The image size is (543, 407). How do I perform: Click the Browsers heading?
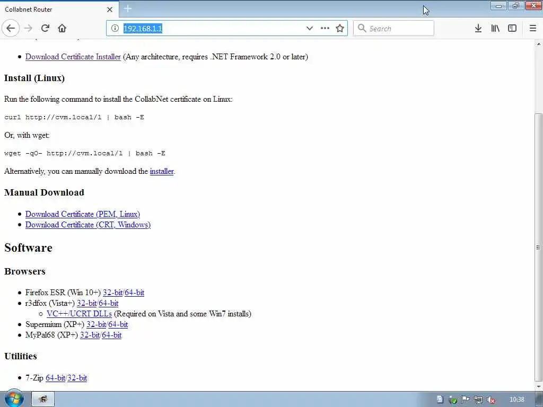click(x=25, y=271)
